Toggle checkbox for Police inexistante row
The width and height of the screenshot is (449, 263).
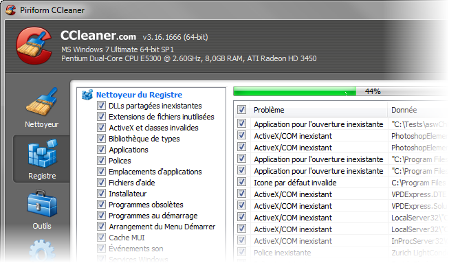tap(241, 252)
